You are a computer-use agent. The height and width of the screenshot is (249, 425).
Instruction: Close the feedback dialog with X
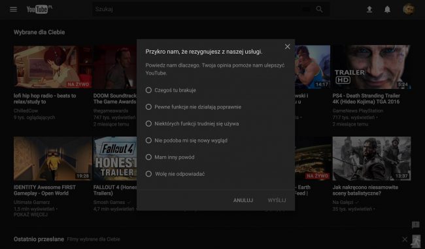click(287, 46)
